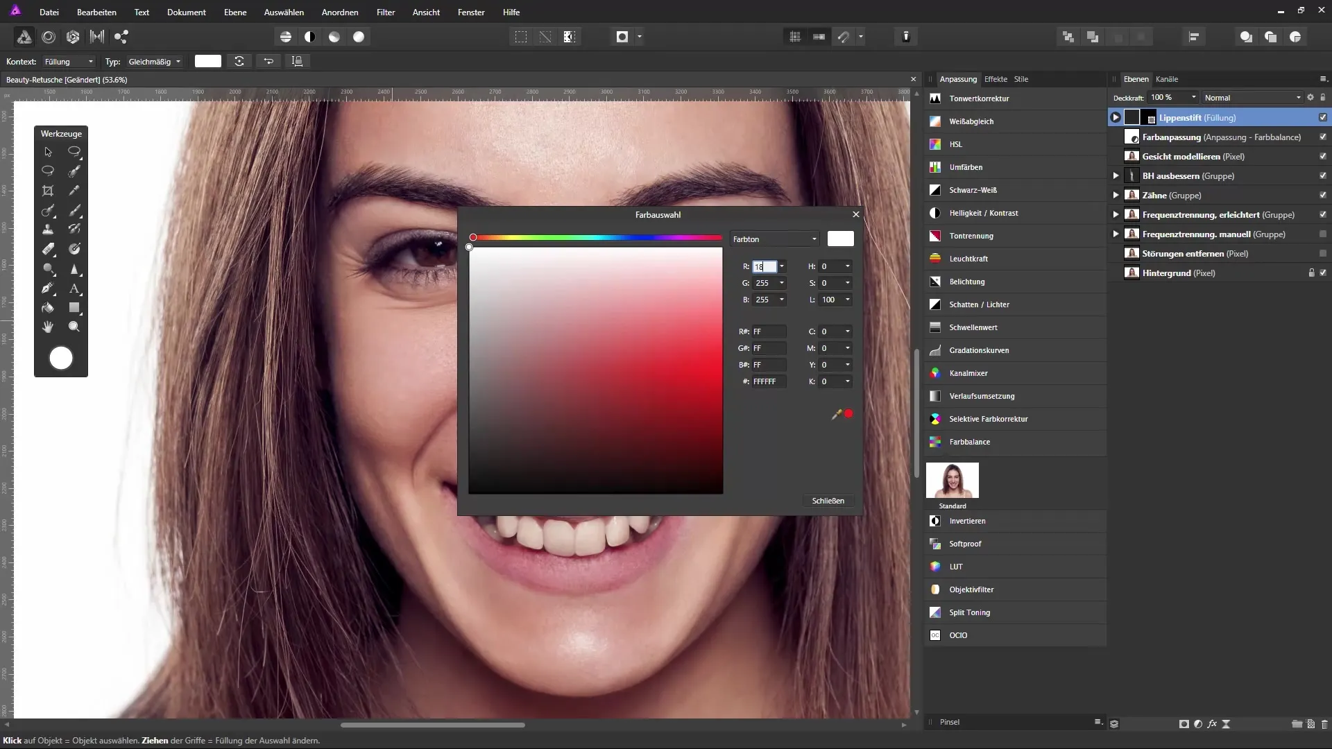
Task: Toggle visibility of Störungen entfernen layer
Action: [1323, 253]
